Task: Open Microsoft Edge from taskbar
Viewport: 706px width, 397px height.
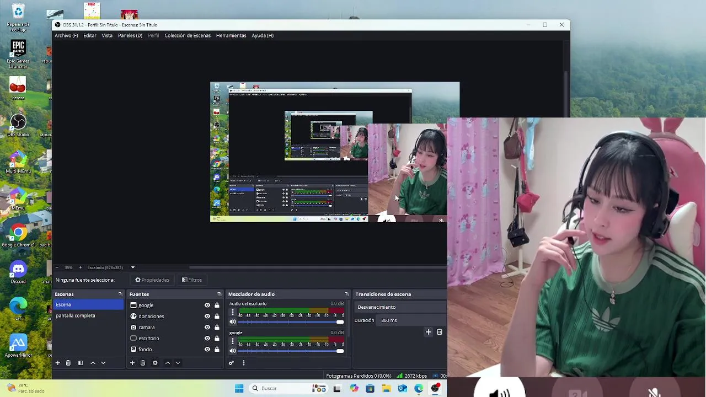Action: 419,388
